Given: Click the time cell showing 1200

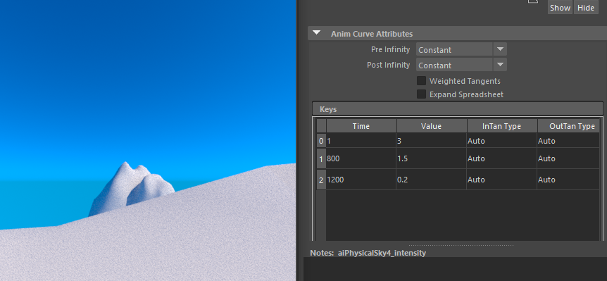Looking at the screenshot, I should pyautogui.click(x=361, y=180).
